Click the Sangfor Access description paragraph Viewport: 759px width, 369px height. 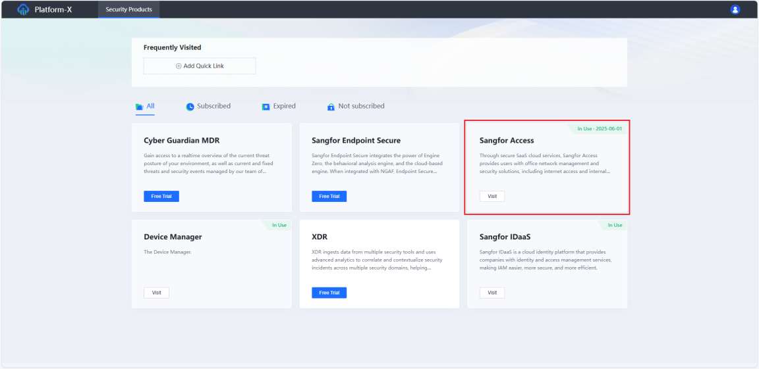545,163
